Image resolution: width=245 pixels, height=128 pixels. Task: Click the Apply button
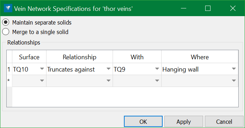point(184,121)
